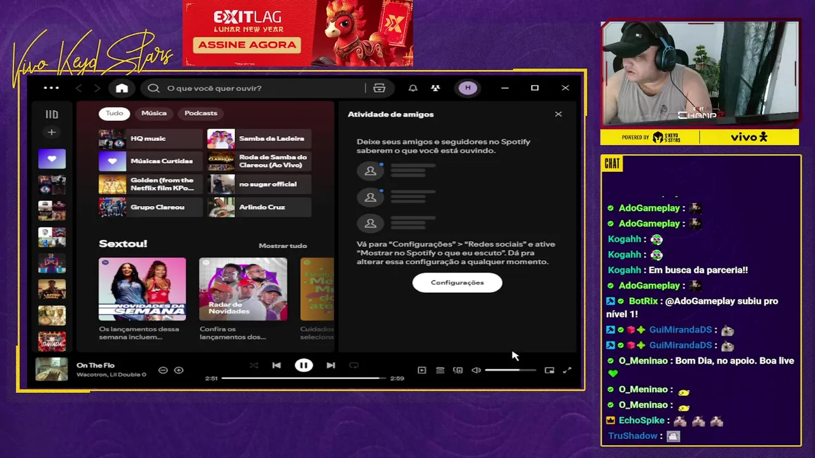
Task: Open no sugar official shortcut
Action: pos(259,184)
